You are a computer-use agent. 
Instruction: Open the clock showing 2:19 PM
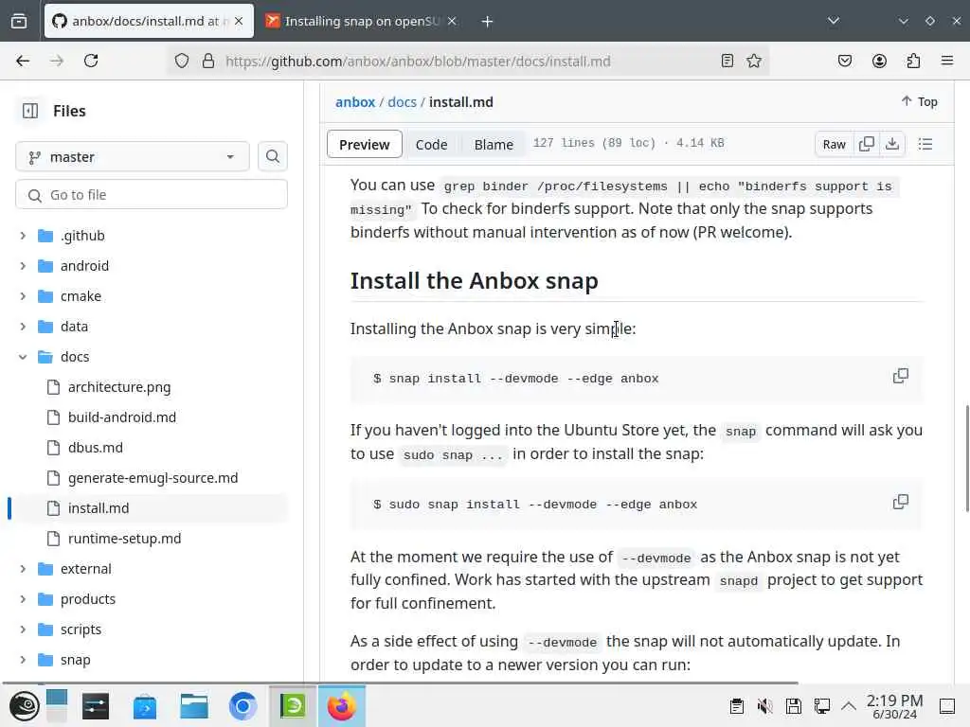pos(894,706)
